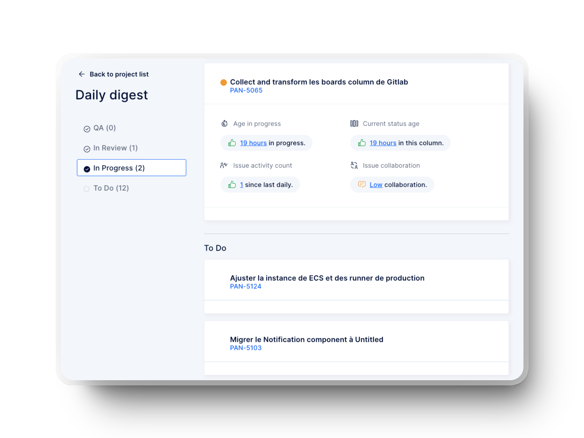
Task: Click the thumbs-up icon beside 1 since last daily
Action: click(232, 185)
